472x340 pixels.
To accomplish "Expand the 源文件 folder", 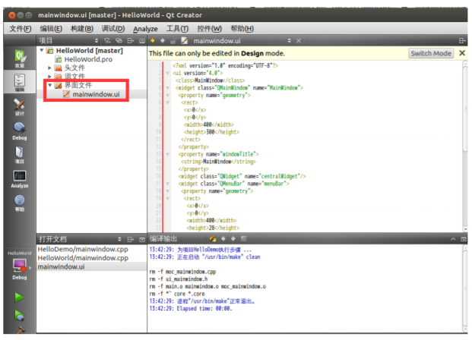I will tap(49, 77).
